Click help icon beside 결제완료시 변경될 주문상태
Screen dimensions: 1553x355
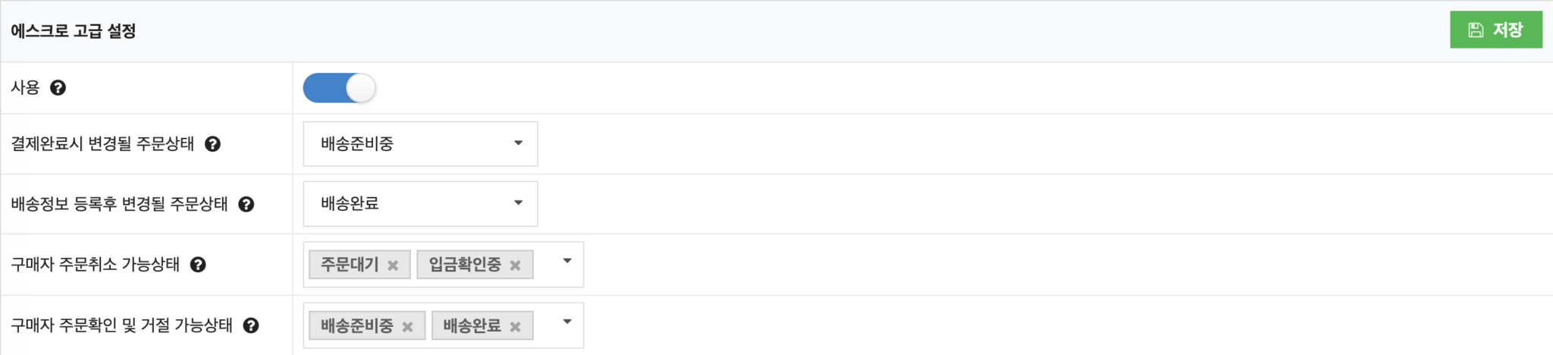point(213,144)
